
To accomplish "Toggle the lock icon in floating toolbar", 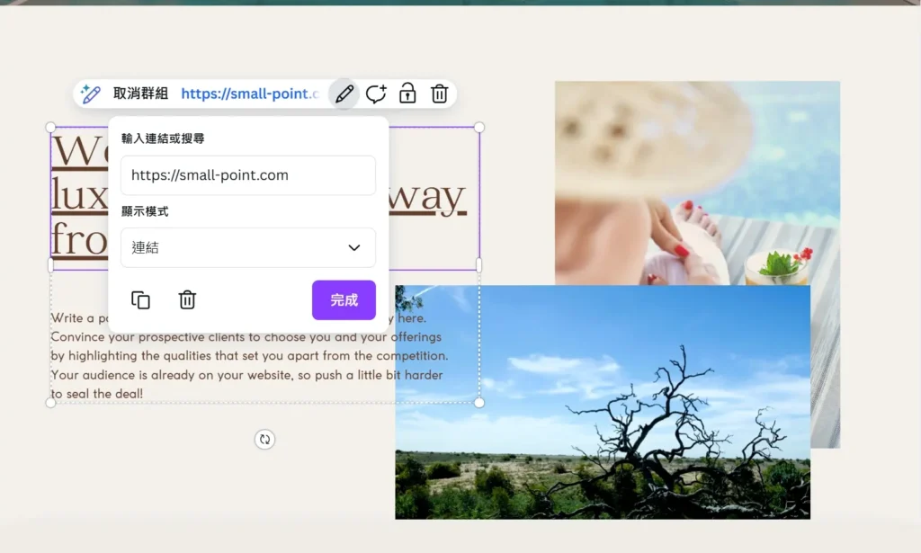I will coord(407,94).
